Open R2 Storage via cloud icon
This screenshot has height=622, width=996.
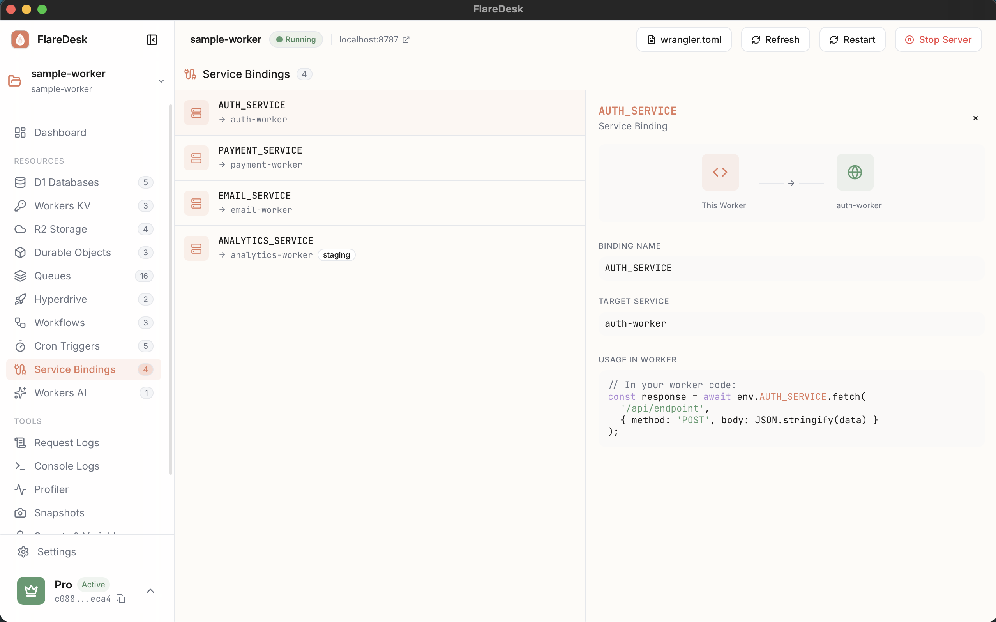pos(21,229)
